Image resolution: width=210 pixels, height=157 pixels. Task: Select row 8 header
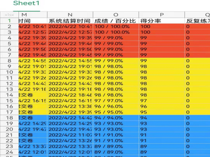tap(9, 61)
